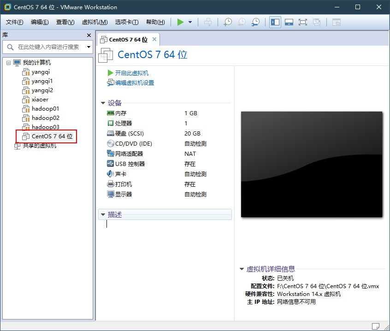Click the large VM icon beside the title
This screenshot has width=390, height=331.
[106, 55]
